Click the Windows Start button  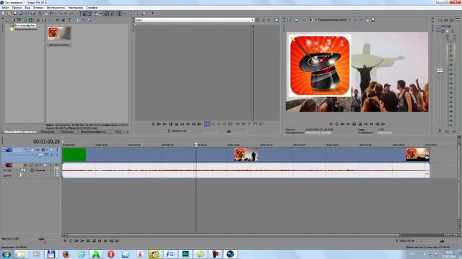click(x=6, y=254)
